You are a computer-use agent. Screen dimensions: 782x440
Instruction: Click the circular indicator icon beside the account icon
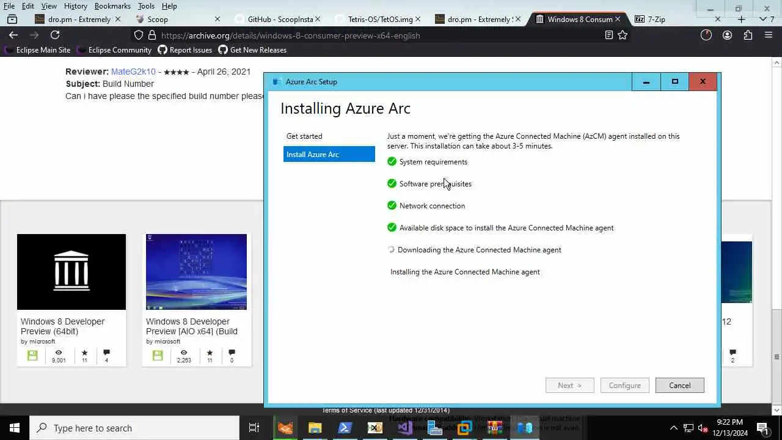706,35
